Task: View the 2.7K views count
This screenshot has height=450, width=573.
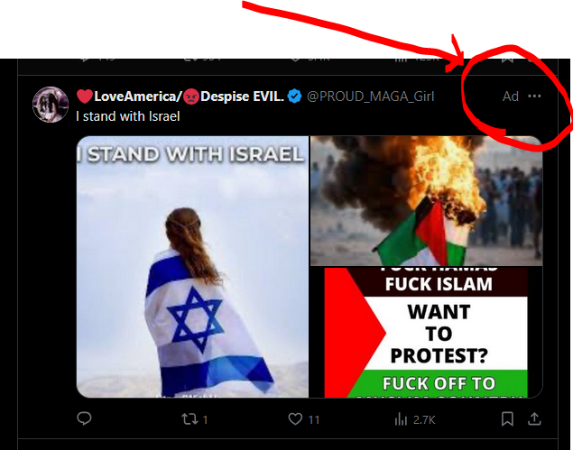Action: click(424, 420)
